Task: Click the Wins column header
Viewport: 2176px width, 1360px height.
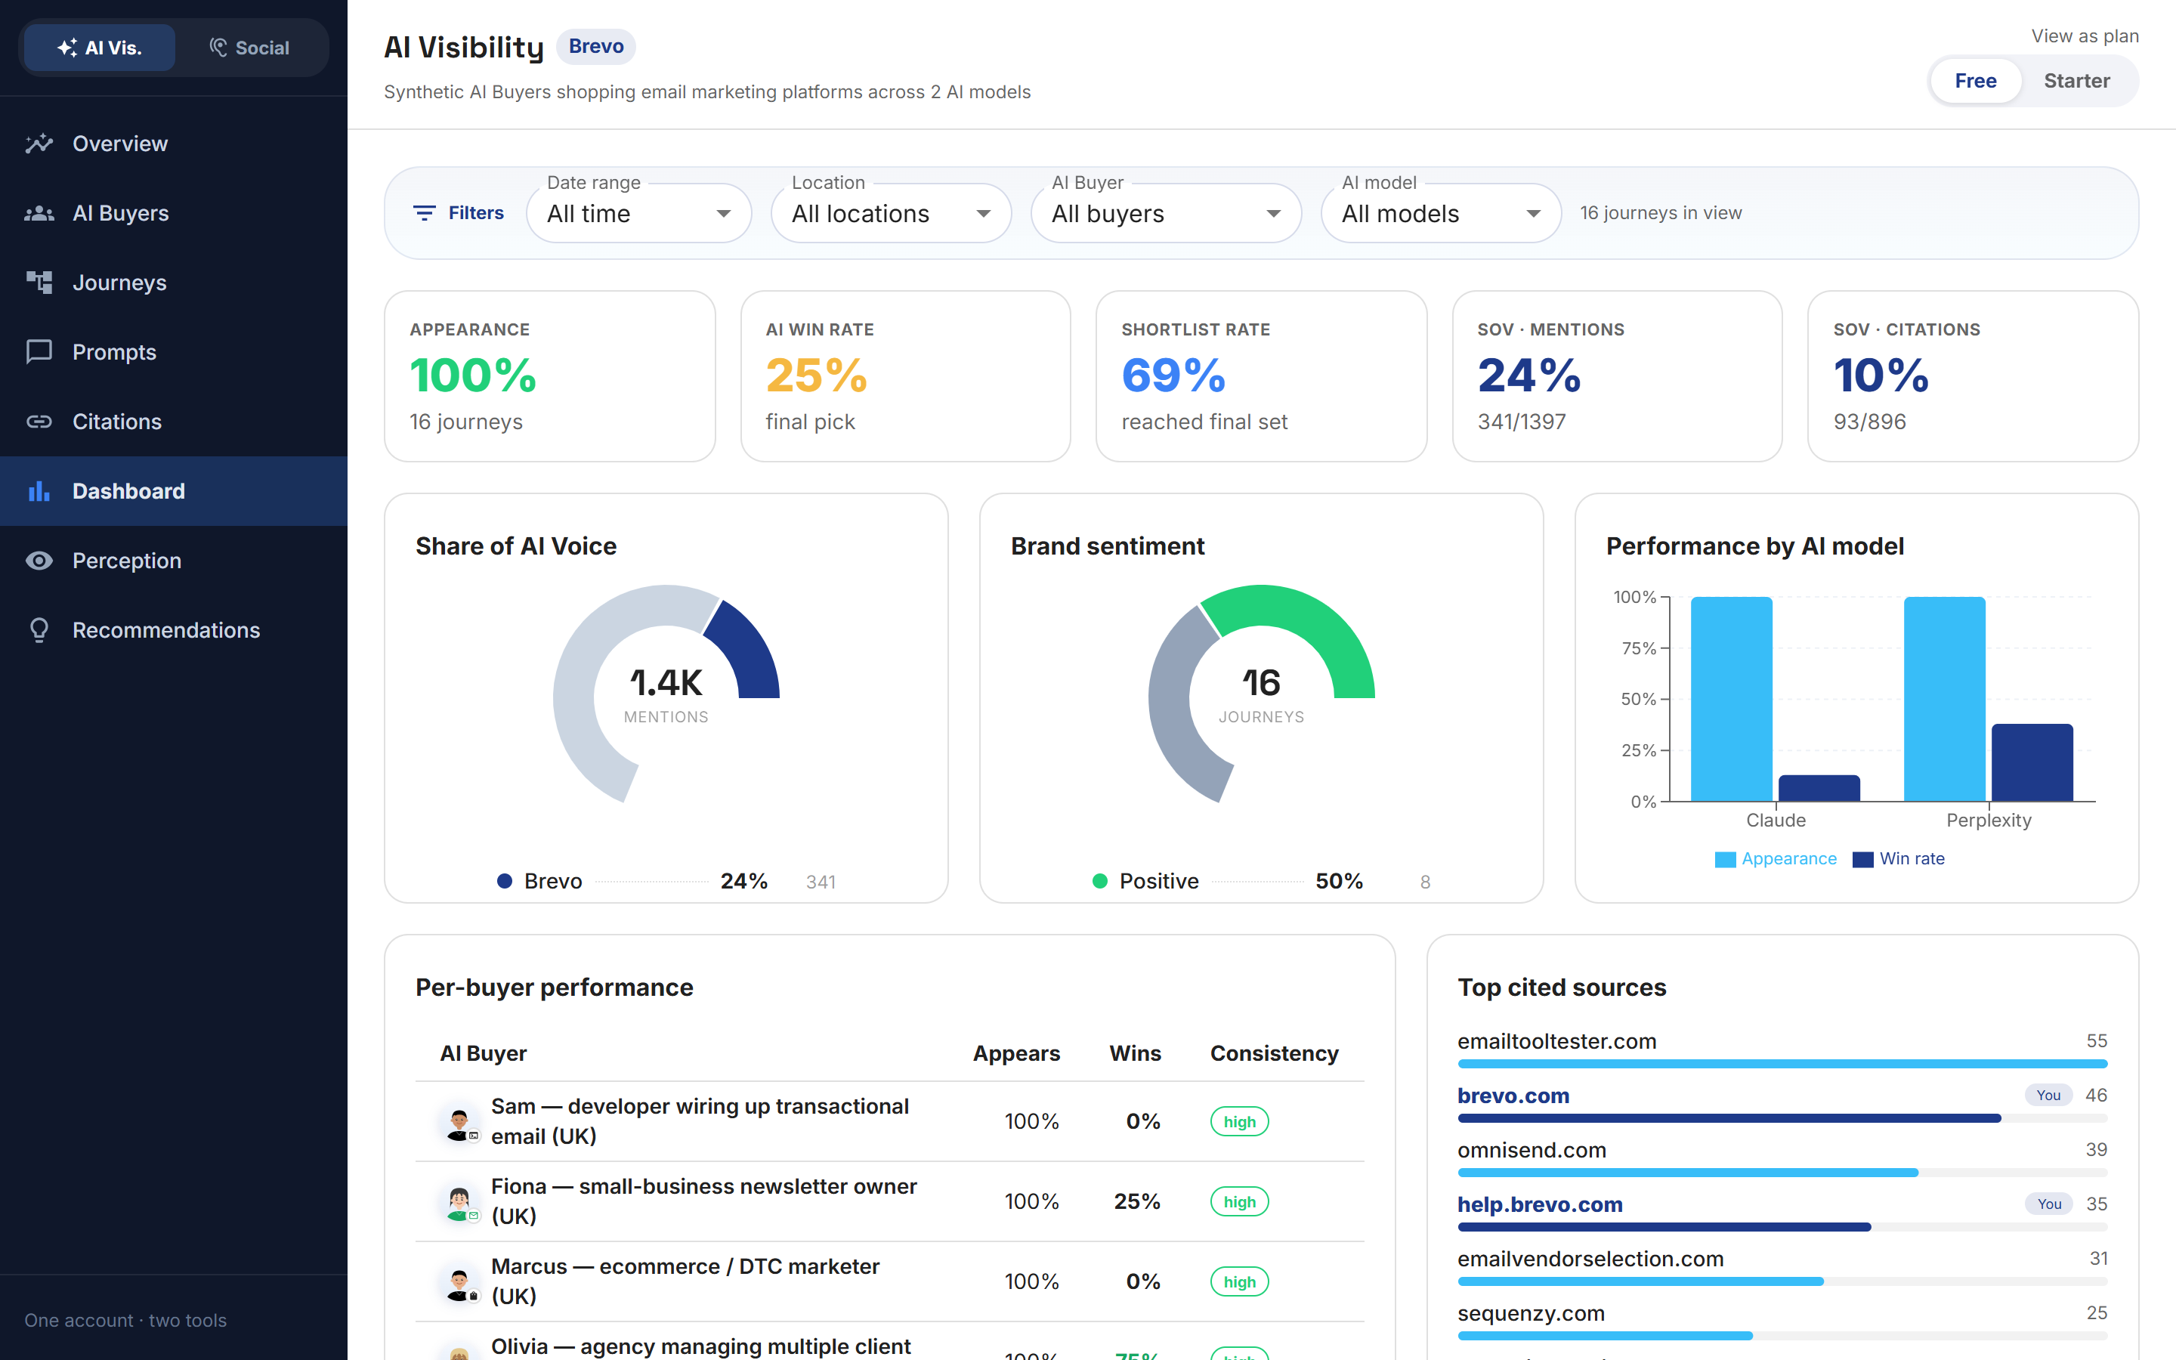Action: [x=1135, y=1053]
